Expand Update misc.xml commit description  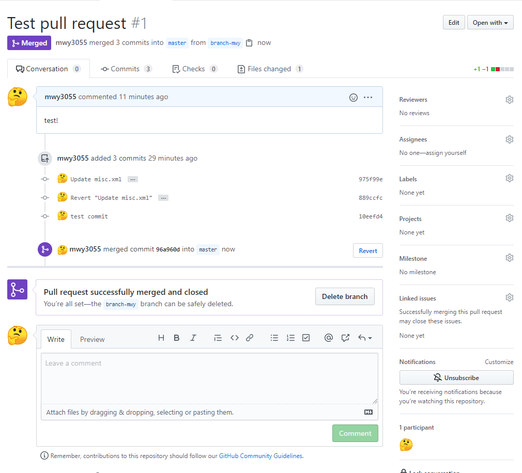coord(132,179)
